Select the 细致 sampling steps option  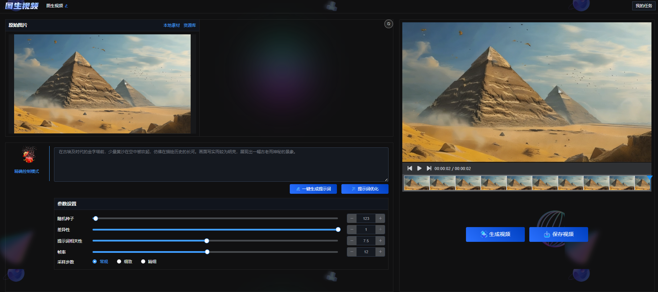119,261
